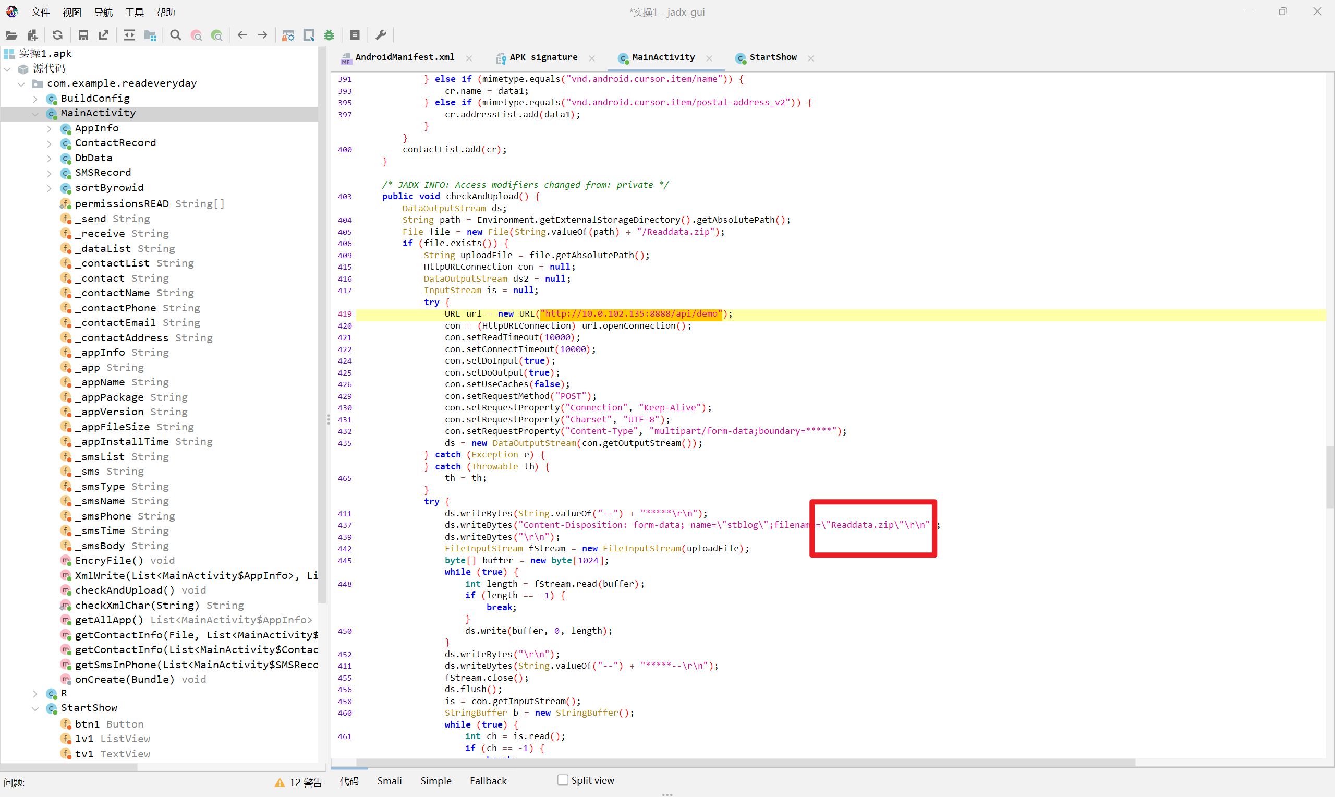Click the code editor horizontal scrollbar
The image size is (1335, 797).
[746, 763]
